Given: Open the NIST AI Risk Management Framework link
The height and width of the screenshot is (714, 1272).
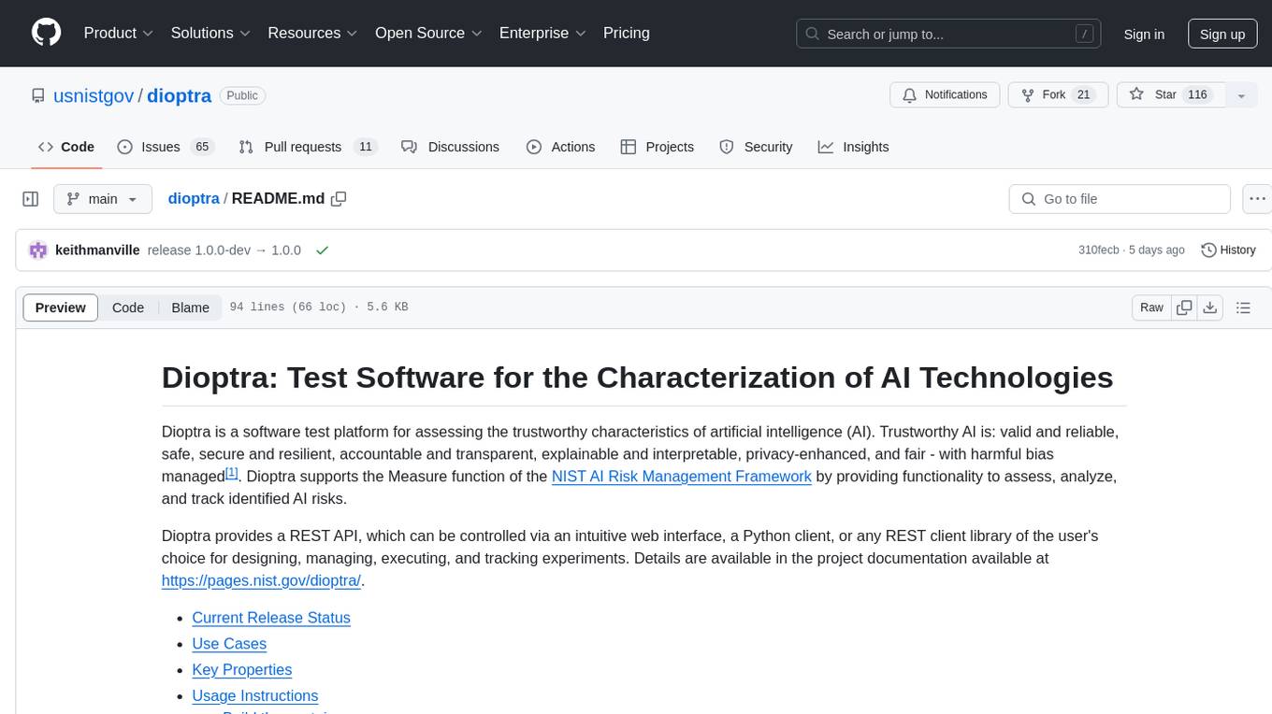Looking at the screenshot, I should coord(682,477).
